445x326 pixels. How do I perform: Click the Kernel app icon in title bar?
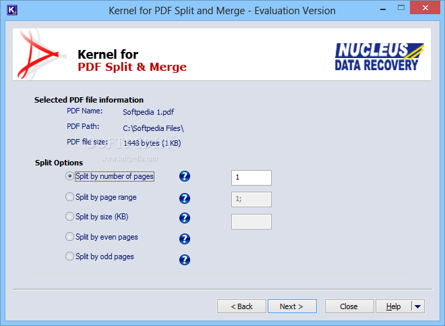(x=12, y=10)
